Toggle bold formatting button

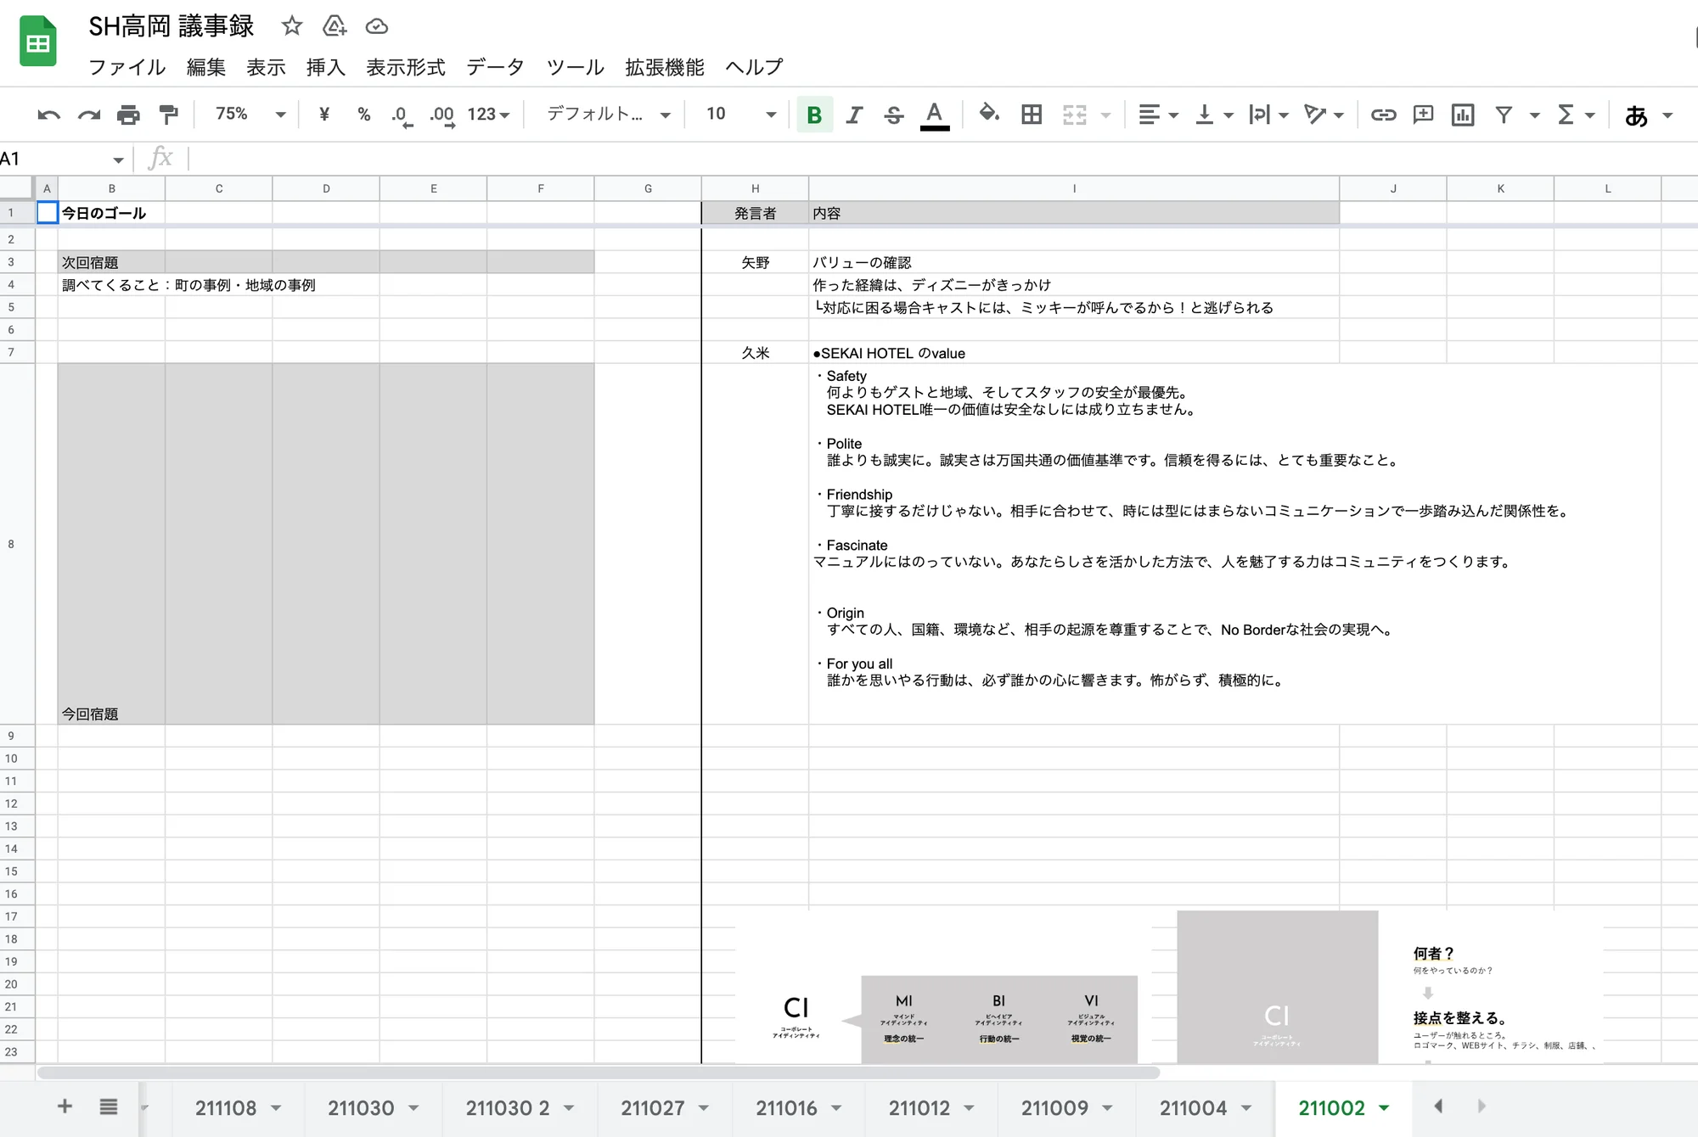click(x=814, y=115)
